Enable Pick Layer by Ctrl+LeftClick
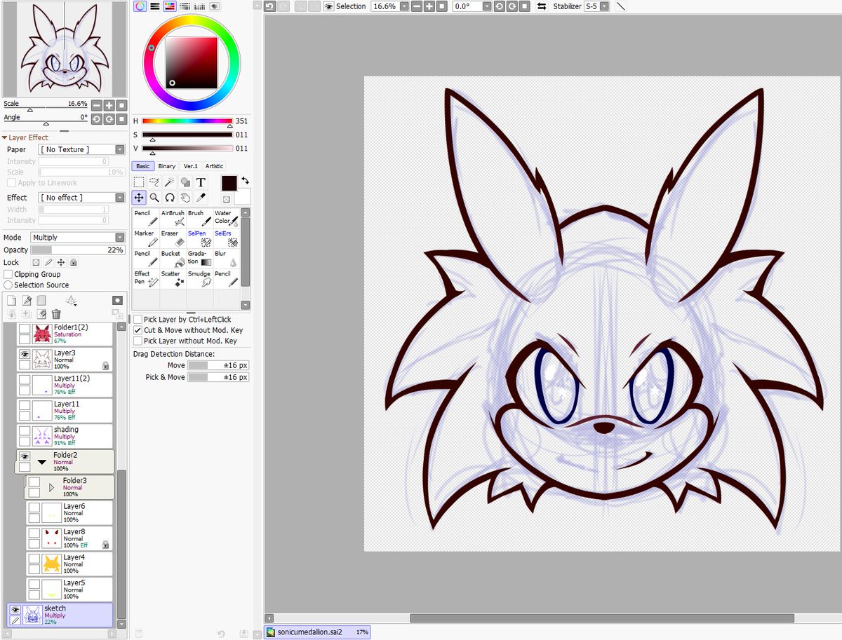Screen dimensions: 842x640 [138, 319]
